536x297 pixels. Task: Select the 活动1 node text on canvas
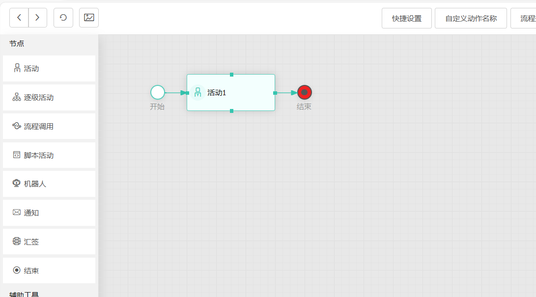[217, 92]
